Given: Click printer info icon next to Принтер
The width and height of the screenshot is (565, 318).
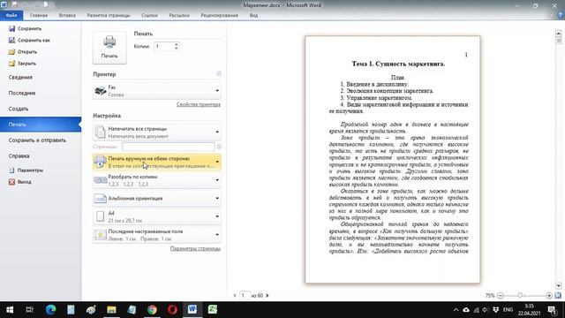Looking at the screenshot, I should tap(219, 73).
